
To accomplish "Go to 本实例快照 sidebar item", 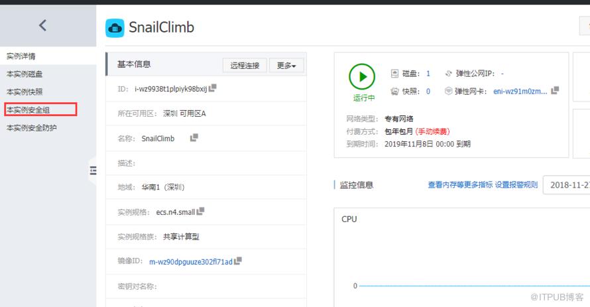I will point(25,92).
